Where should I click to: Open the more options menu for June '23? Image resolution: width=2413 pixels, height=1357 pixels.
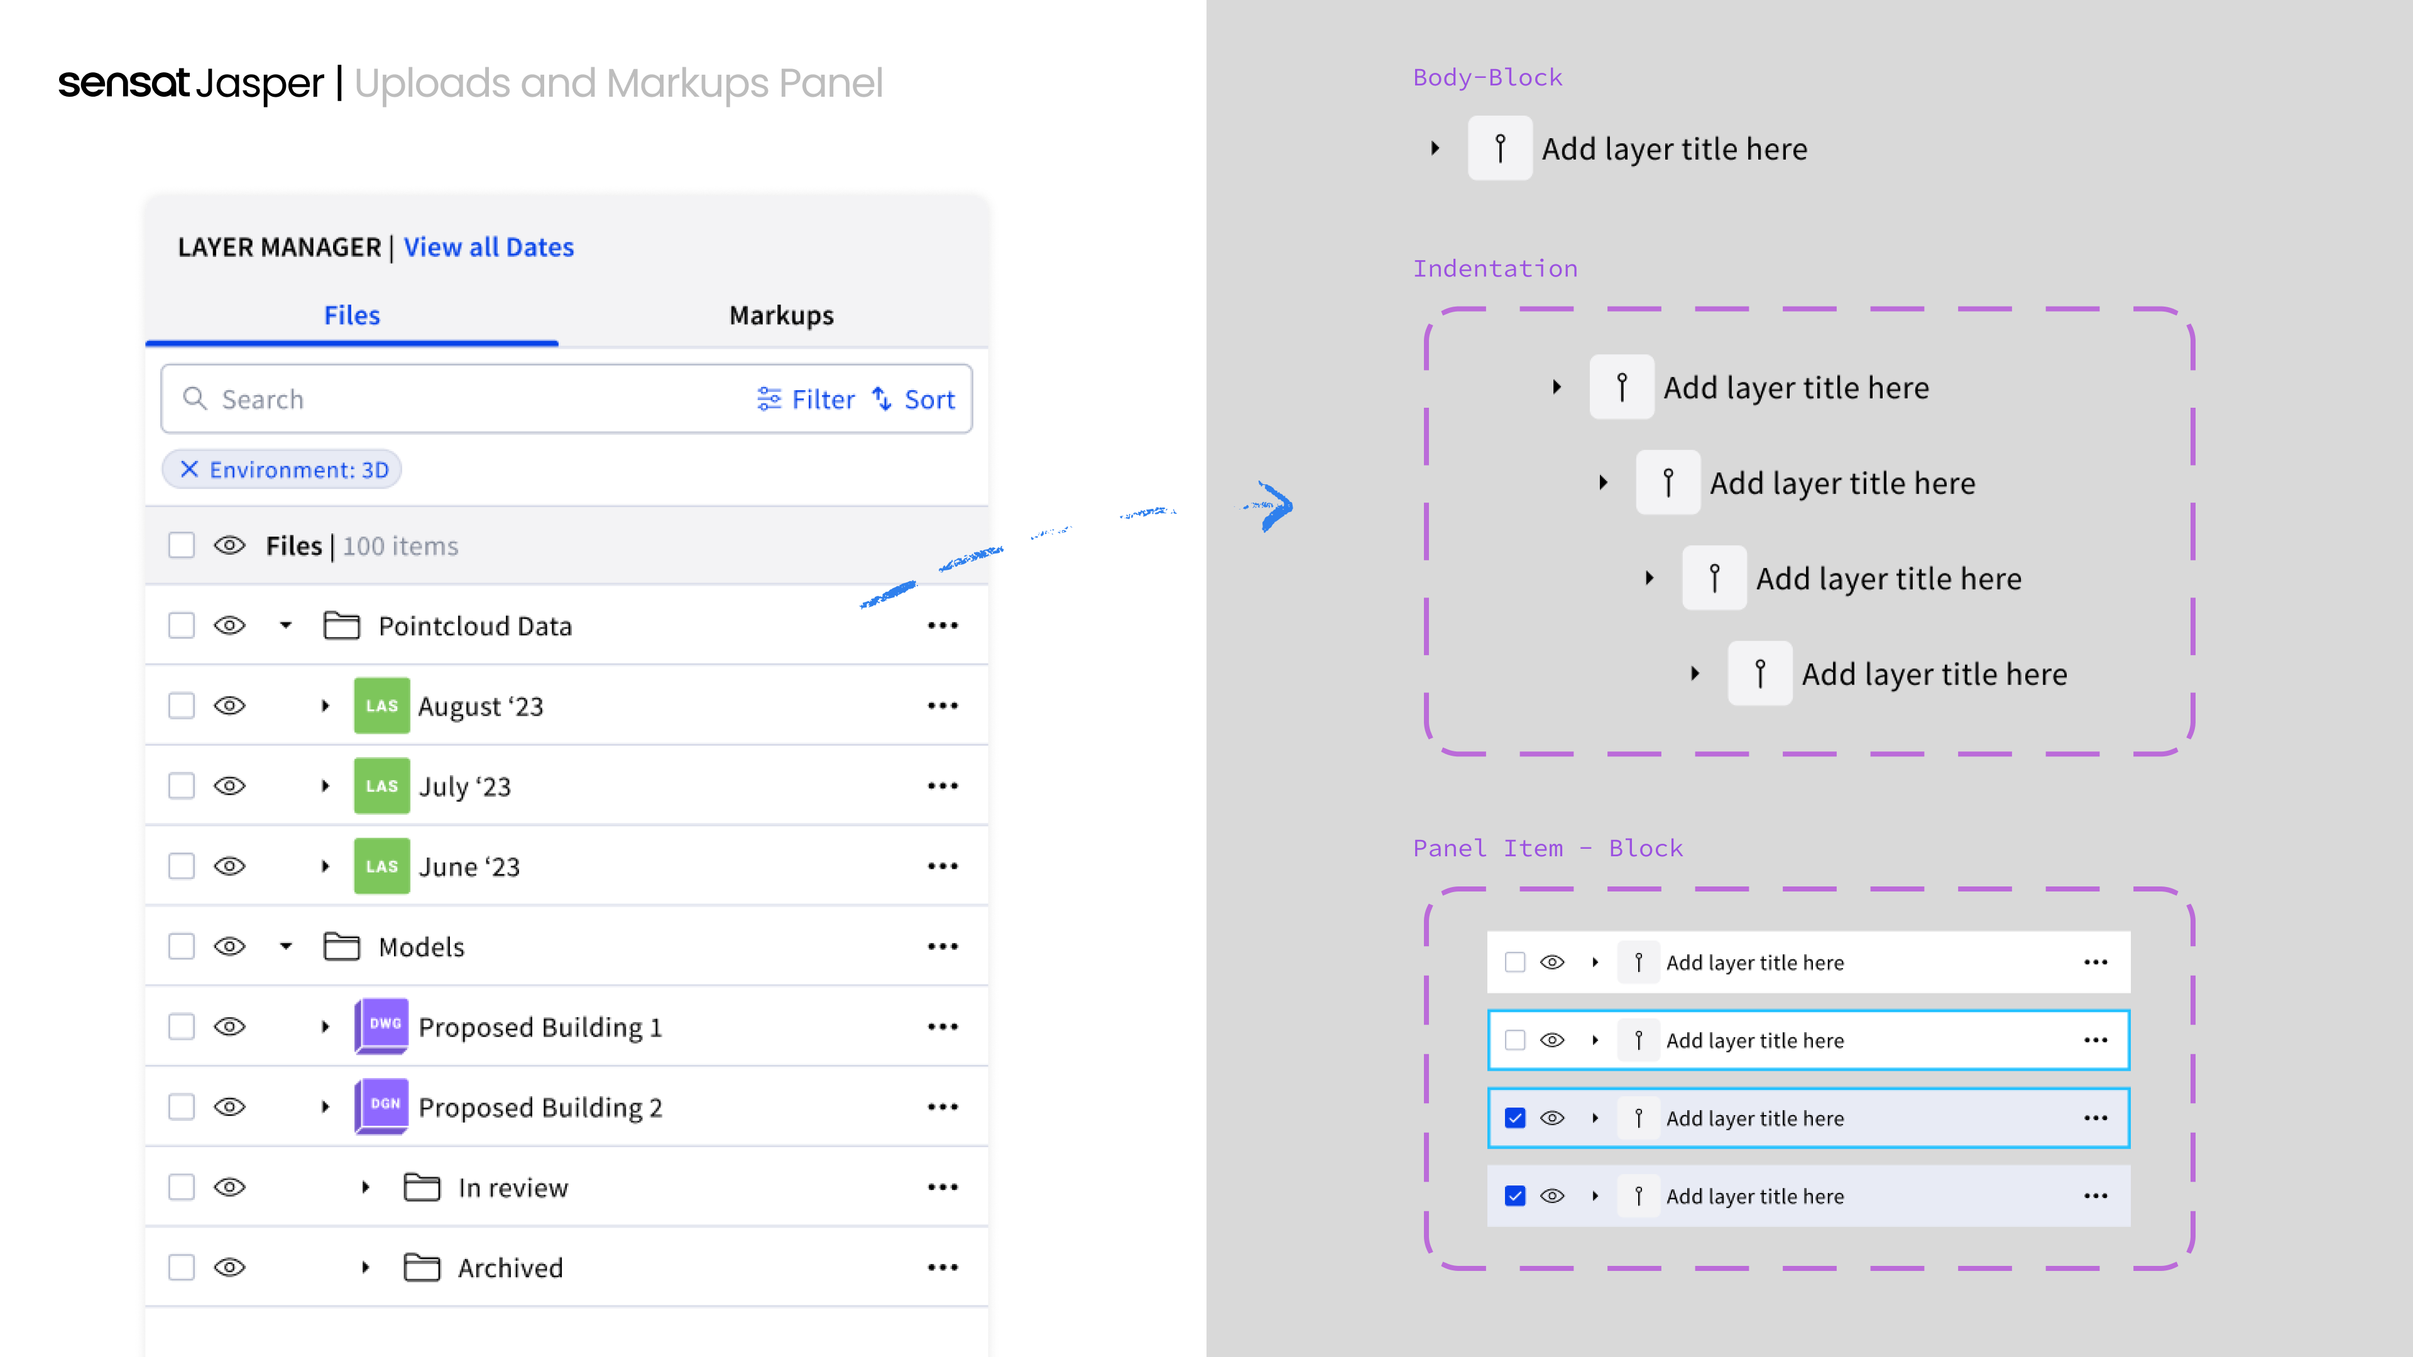coord(943,866)
